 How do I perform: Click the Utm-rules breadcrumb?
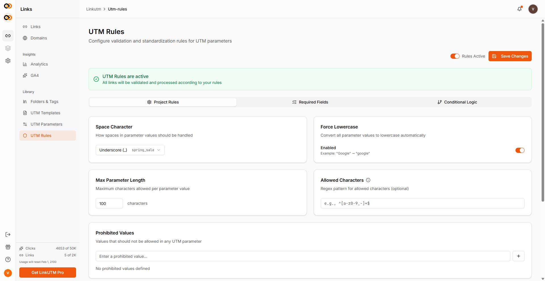pyautogui.click(x=118, y=9)
